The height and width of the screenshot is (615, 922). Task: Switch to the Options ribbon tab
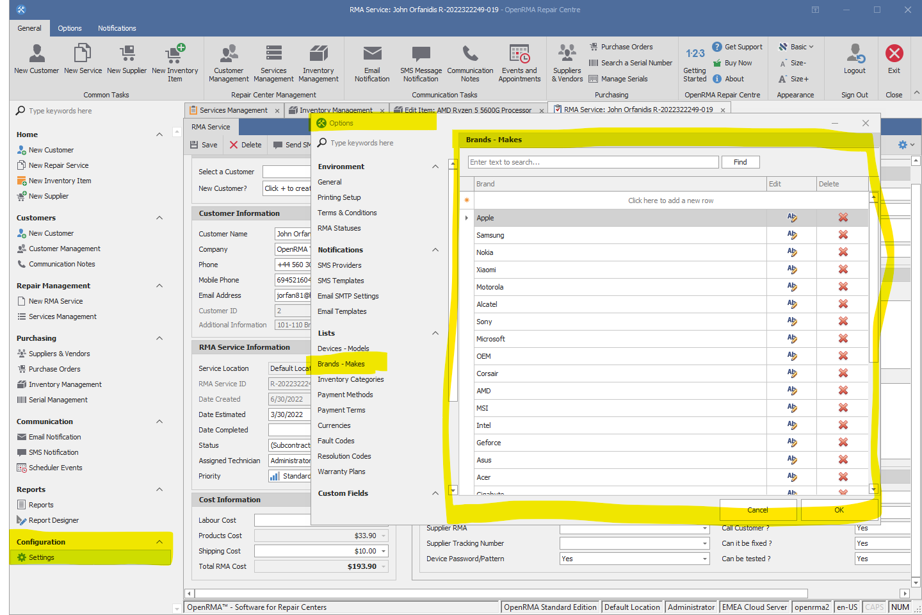[70, 28]
